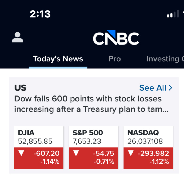Open the NASDAQ quote card
The width and height of the screenshot is (184, 192).
click(148, 147)
